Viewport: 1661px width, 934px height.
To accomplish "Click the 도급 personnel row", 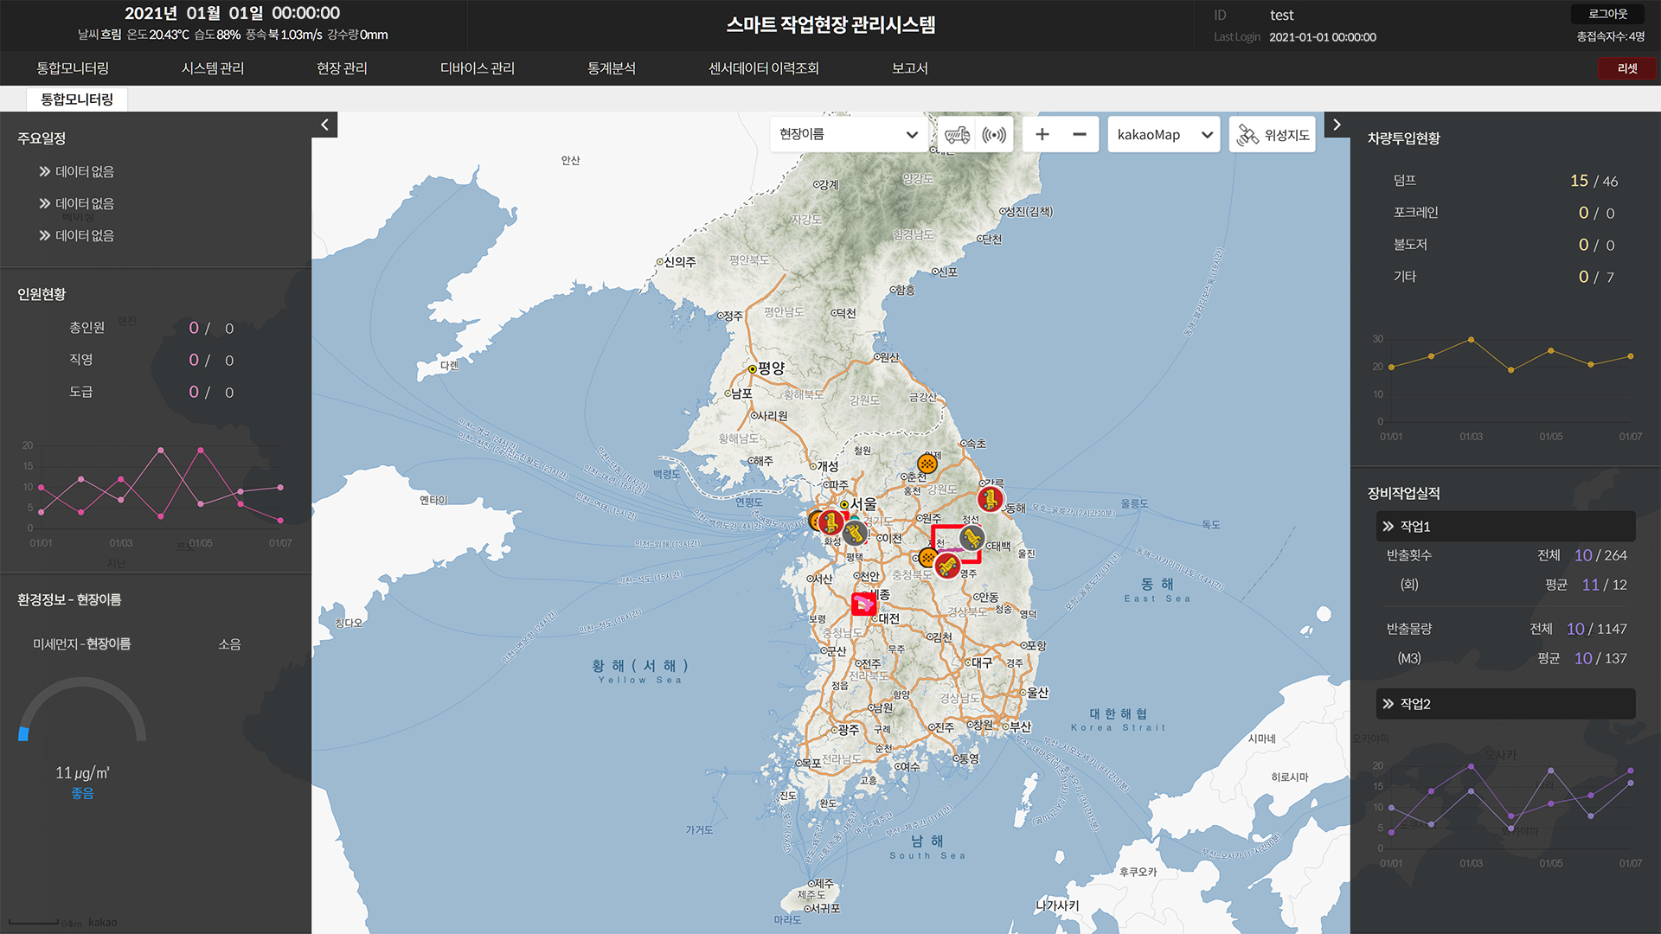I will 151,392.
